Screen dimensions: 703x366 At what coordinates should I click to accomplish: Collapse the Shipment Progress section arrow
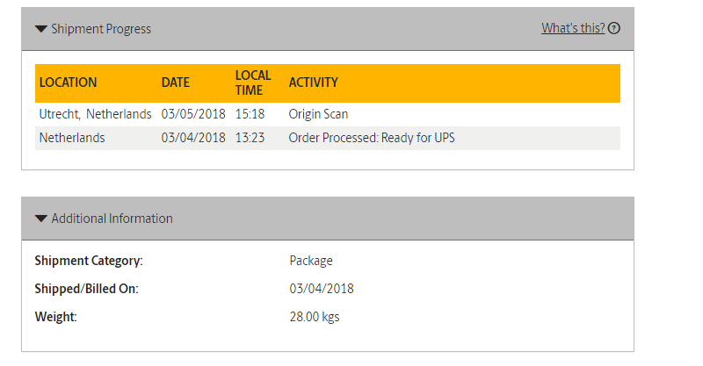41,29
